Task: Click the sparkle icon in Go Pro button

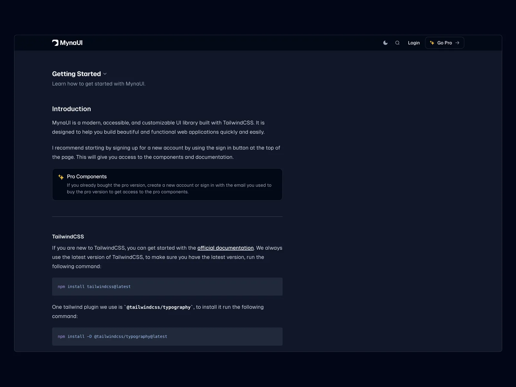Action: (x=432, y=43)
